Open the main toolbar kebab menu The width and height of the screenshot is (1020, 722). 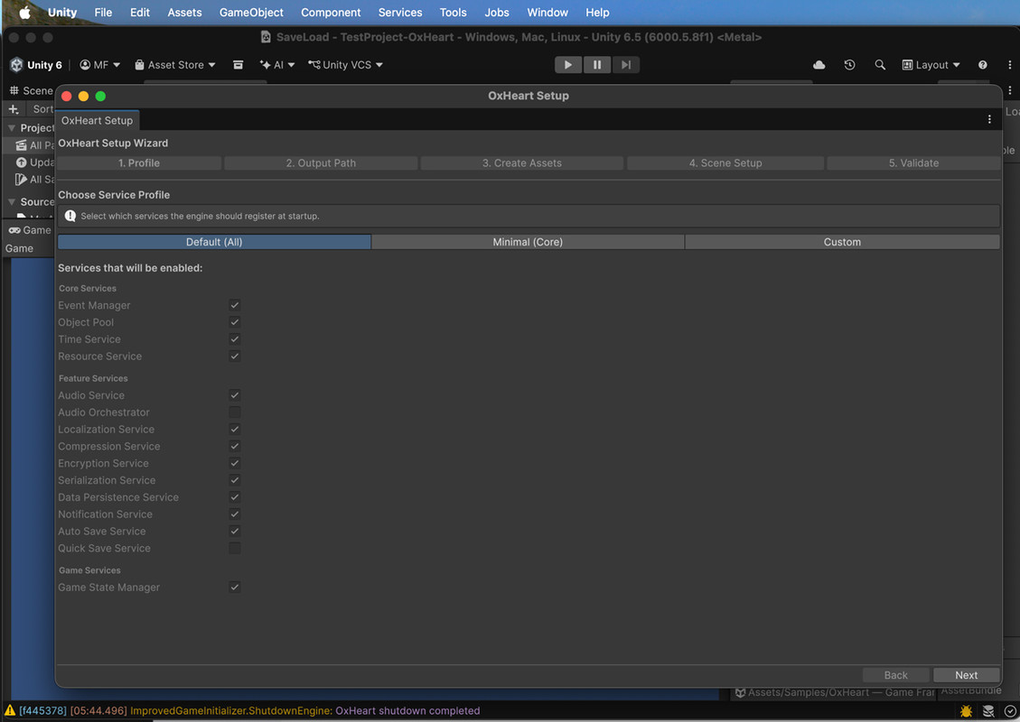click(x=1009, y=65)
